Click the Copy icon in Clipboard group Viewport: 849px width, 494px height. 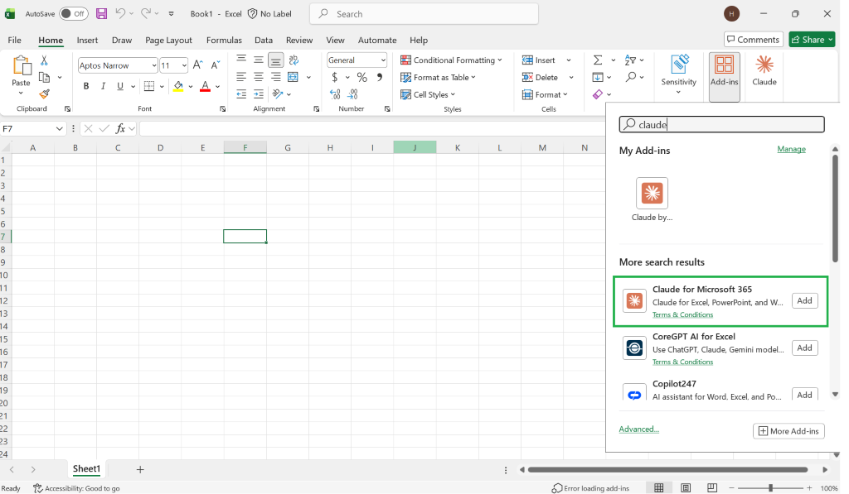click(45, 77)
